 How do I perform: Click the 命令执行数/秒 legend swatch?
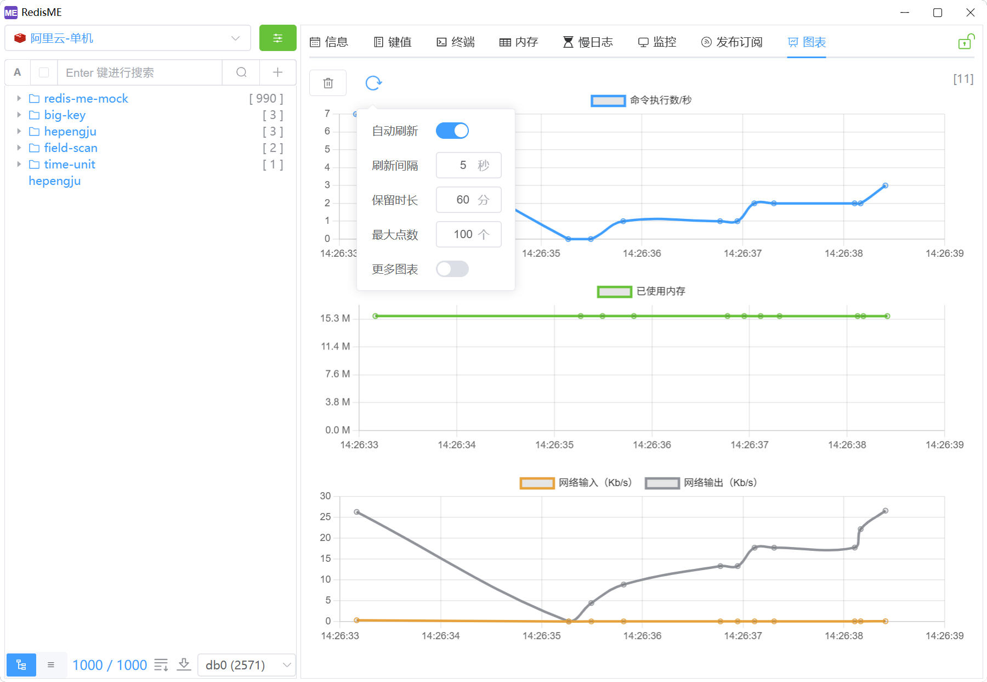click(608, 100)
